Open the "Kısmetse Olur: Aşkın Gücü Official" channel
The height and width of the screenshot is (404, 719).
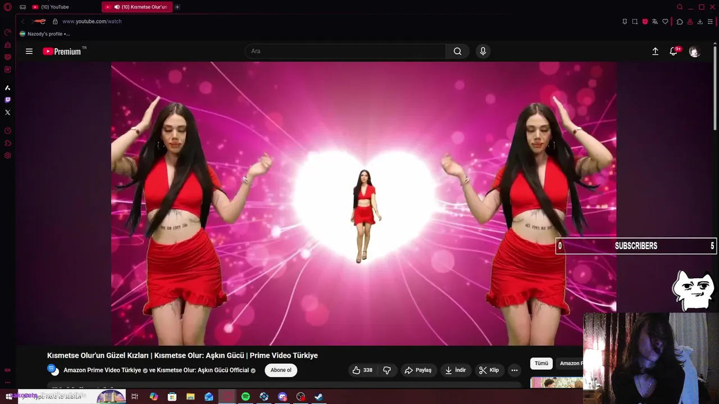[x=203, y=370]
